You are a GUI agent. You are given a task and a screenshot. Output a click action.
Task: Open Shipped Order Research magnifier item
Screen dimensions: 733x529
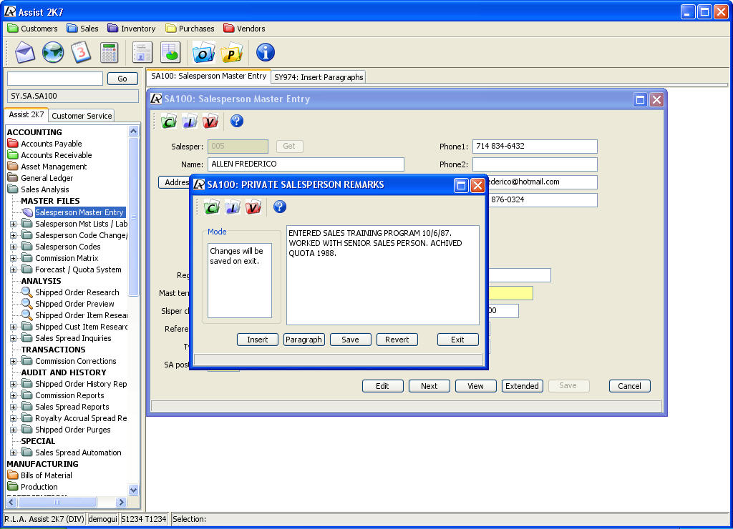point(71,292)
